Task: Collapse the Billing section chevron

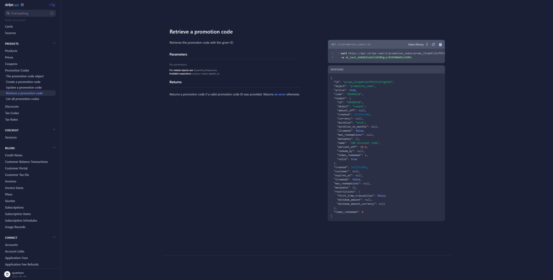Action: [54, 148]
